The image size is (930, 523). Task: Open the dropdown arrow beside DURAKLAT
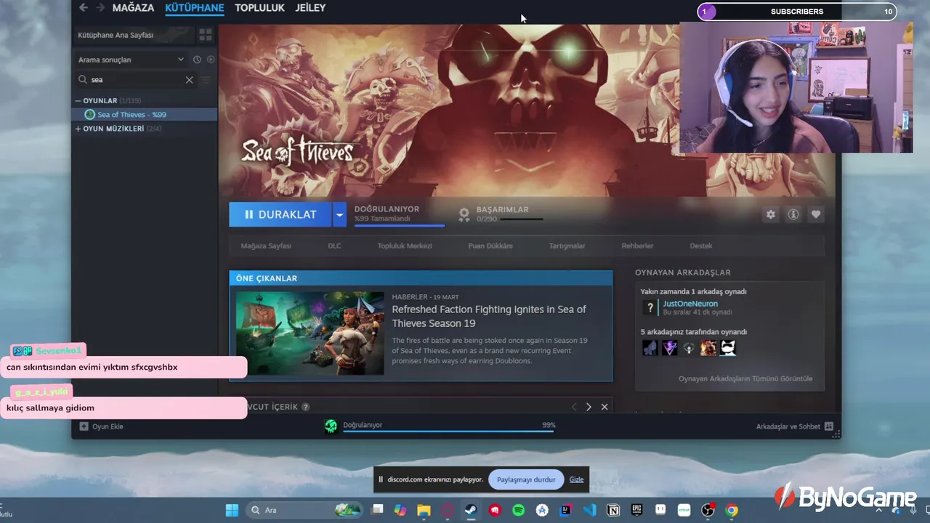339,214
